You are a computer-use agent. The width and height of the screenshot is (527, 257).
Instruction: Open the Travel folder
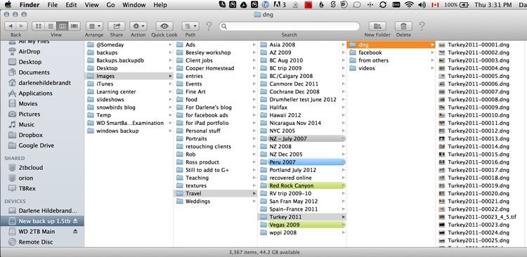tap(215, 194)
